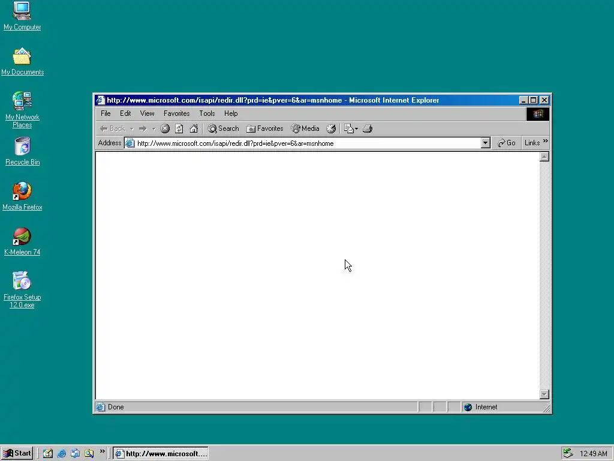Click the Links toolbar label

532,143
